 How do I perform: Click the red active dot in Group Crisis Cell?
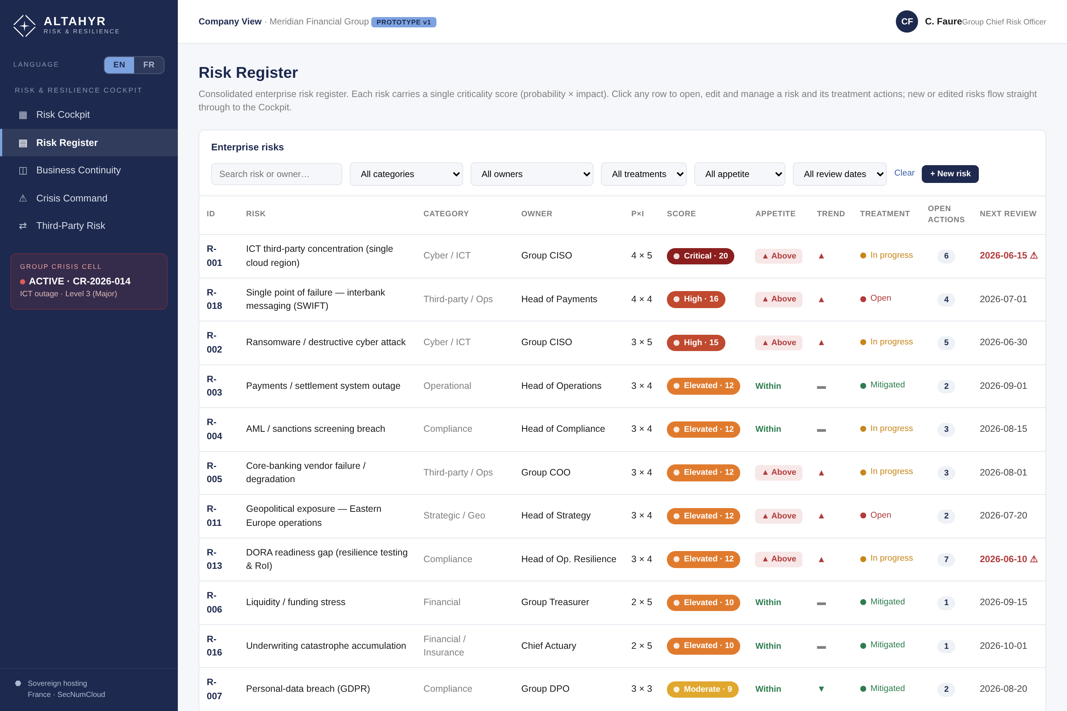pyautogui.click(x=23, y=281)
